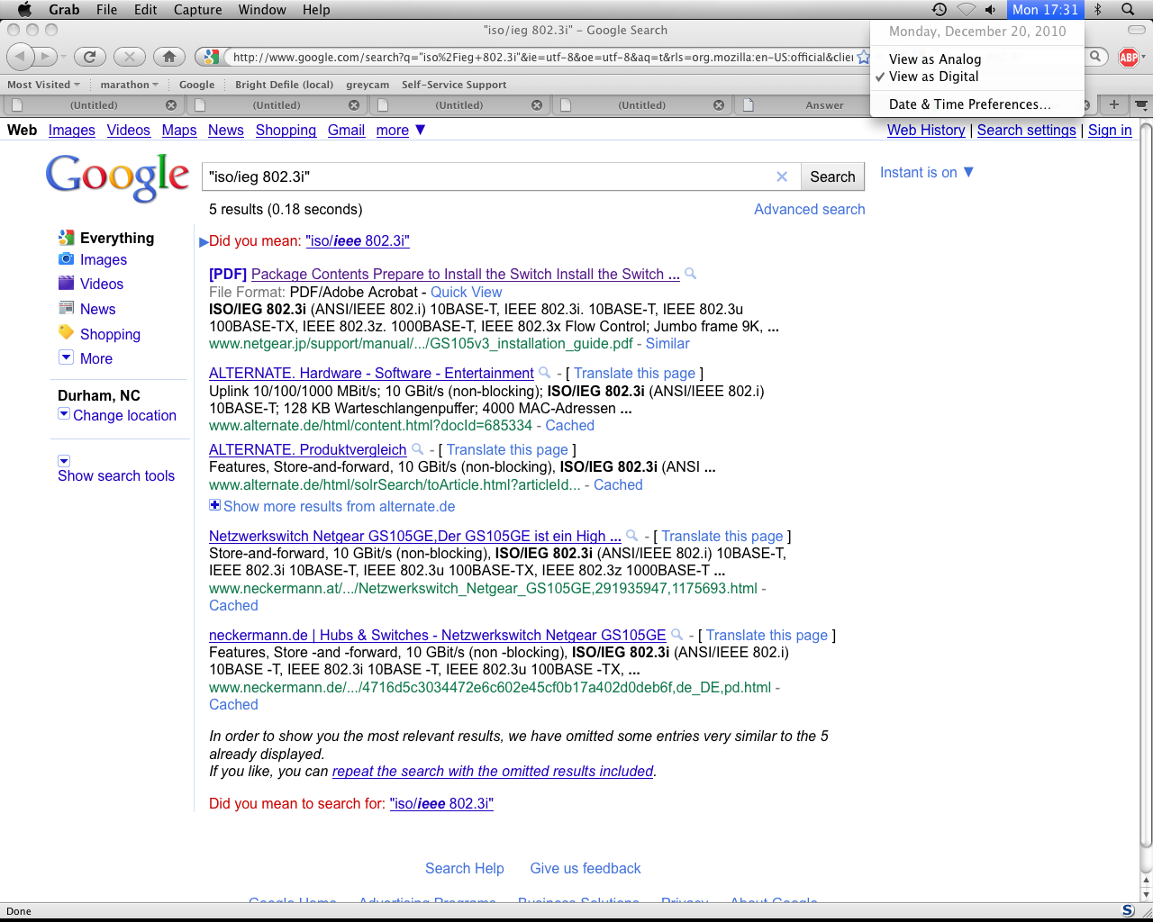The height and width of the screenshot is (922, 1153).
Task: Open the Advanced search link
Action: pos(810,209)
